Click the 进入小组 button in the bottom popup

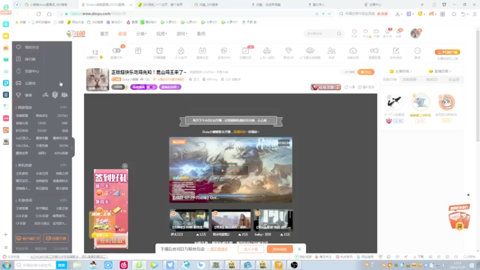pos(250,249)
